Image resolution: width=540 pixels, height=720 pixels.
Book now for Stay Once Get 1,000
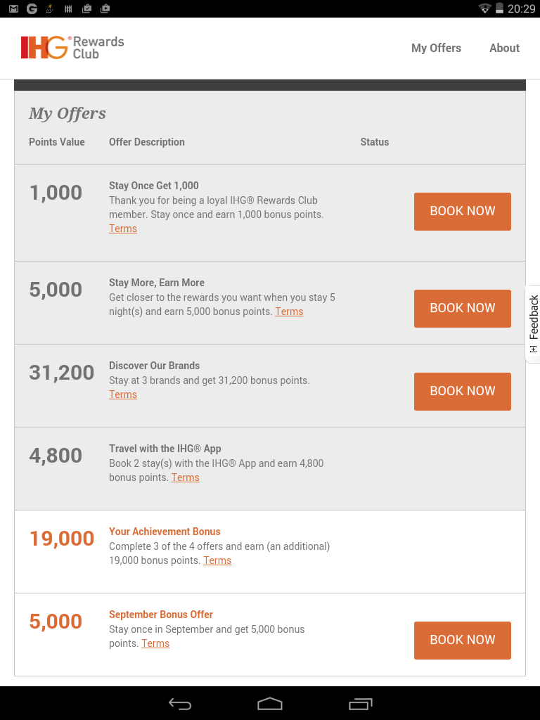463,212
